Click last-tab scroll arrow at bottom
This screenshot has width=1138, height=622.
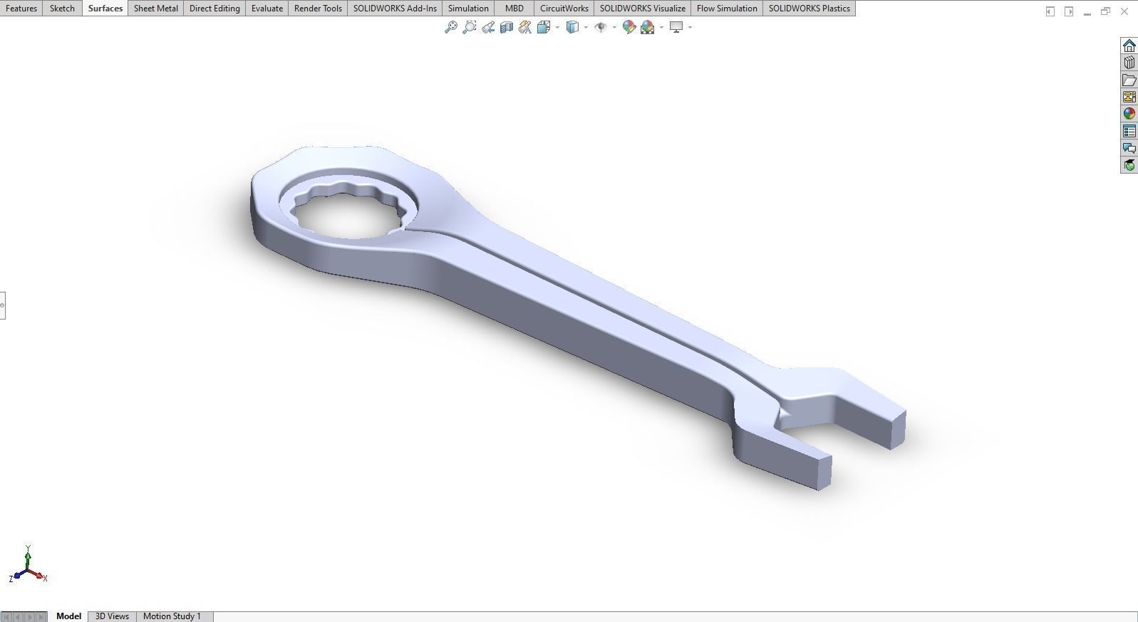(x=41, y=616)
